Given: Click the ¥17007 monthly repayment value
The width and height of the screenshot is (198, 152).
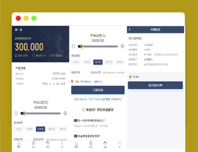Looking at the screenshot, I should coord(148,55).
